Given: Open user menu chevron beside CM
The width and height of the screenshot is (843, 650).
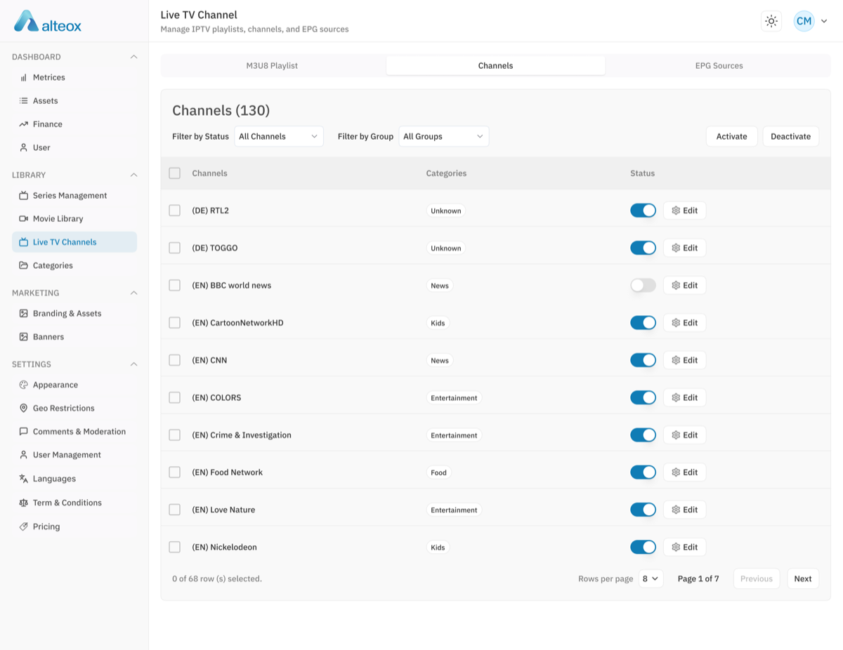Looking at the screenshot, I should tap(824, 21).
